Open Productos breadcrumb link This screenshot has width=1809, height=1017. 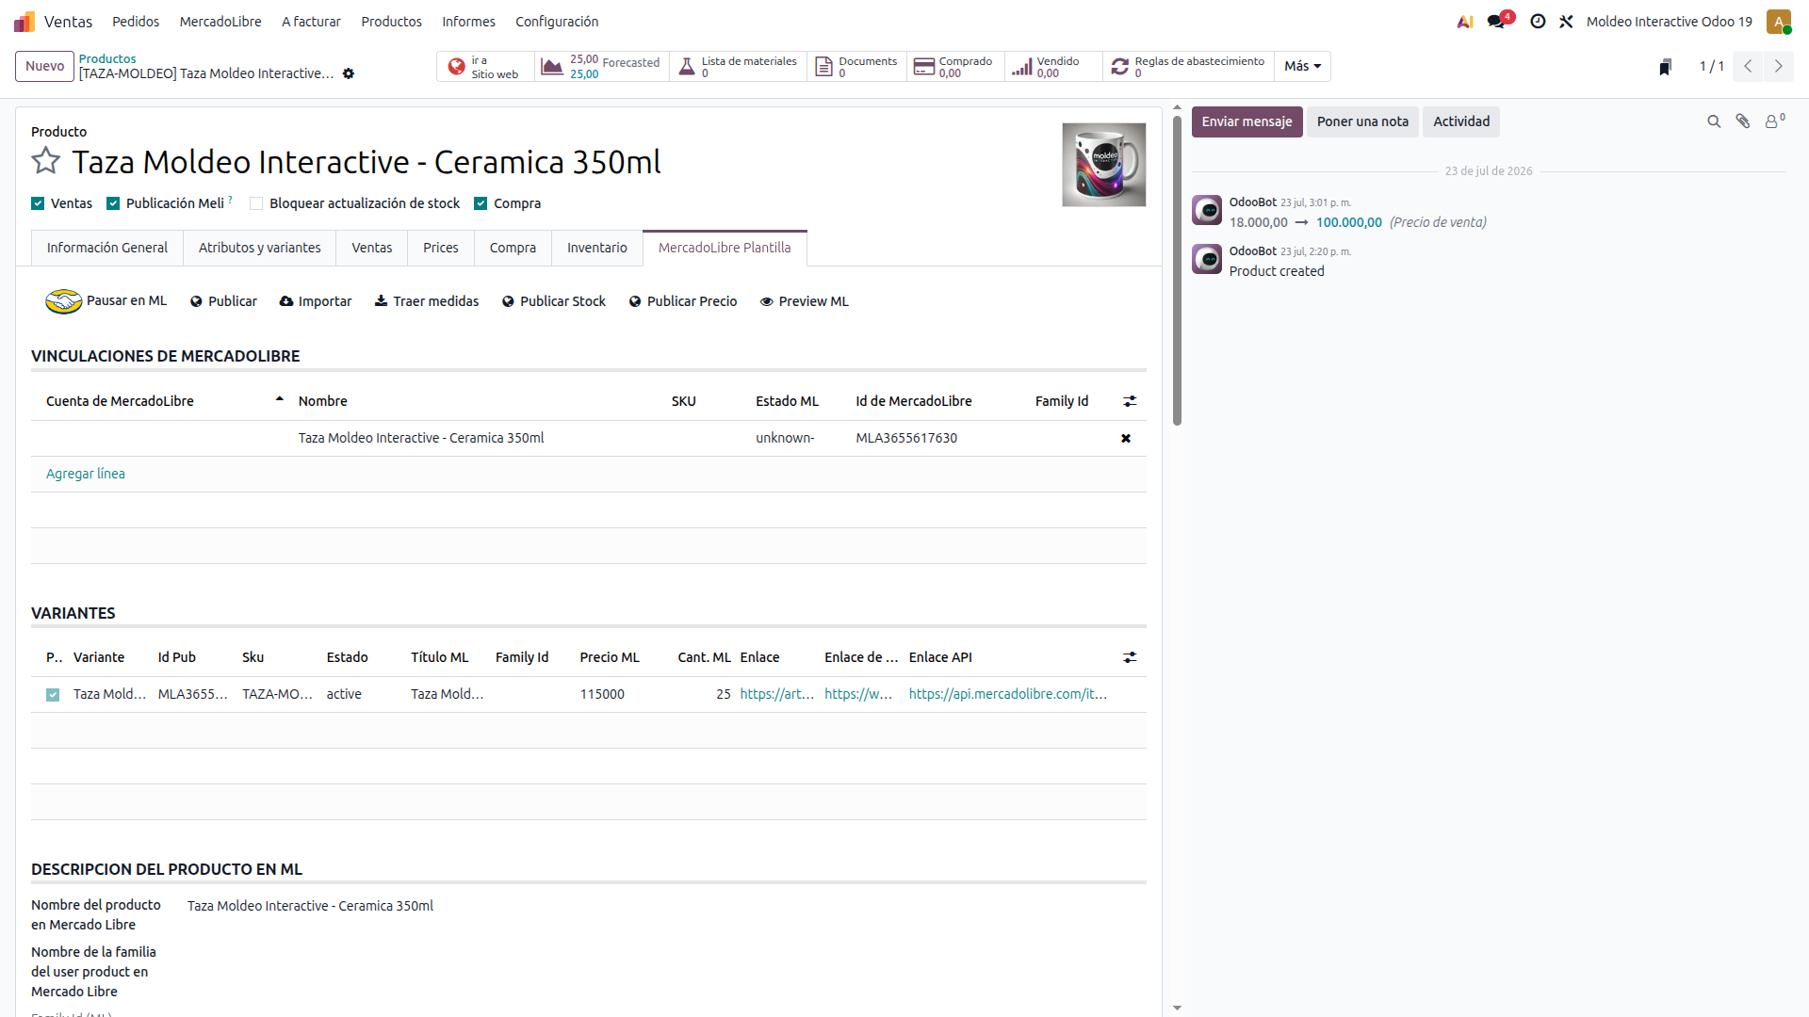pyautogui.click(x=107, y=58)
